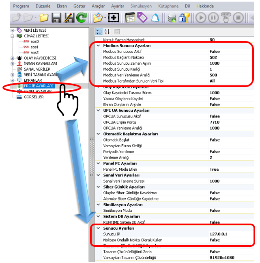
Task: Collapse Siber Günlük Ayarları section
Action: 99,187
